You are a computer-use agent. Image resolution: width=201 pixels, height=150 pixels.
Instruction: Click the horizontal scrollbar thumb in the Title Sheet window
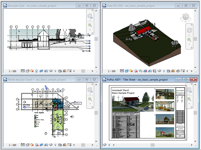click(152, 145)
